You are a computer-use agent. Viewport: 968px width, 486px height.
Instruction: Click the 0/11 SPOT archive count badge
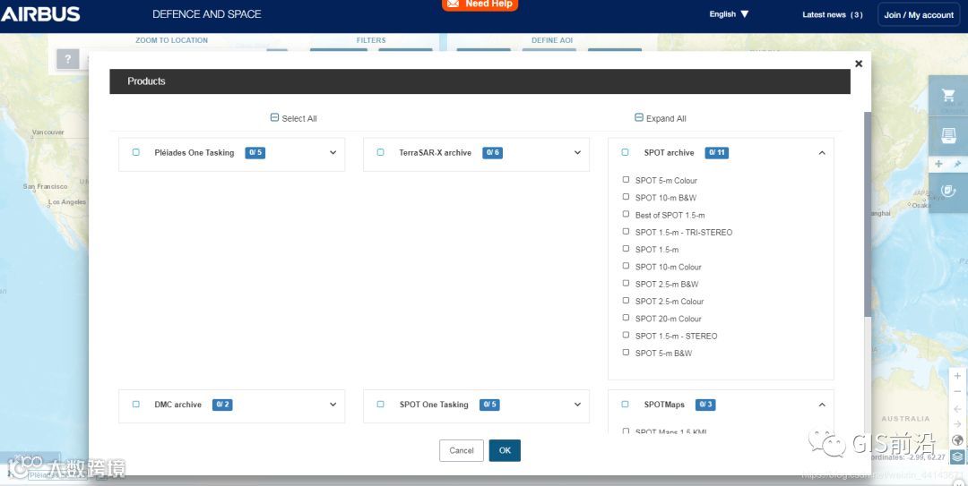(x=717, y=152)
